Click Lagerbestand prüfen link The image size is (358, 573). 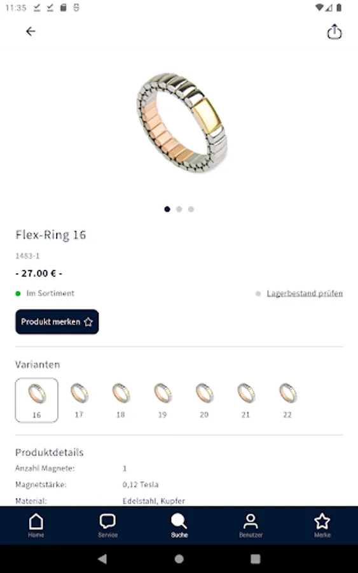tap(305, 294)
